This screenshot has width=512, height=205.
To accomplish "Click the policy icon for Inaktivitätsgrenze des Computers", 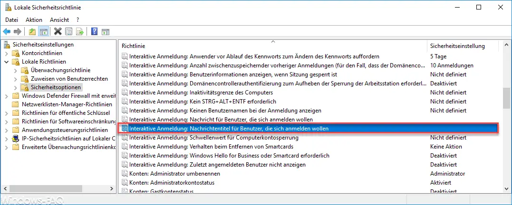I will pyautogui.click(x=125, y=93).
